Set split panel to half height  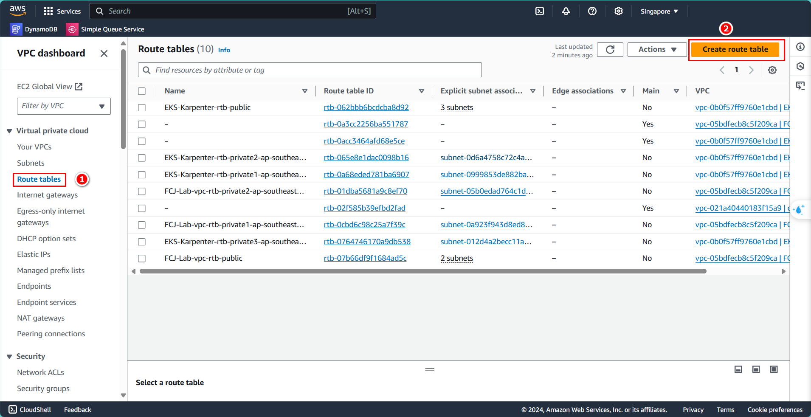(x=756, y=369)
